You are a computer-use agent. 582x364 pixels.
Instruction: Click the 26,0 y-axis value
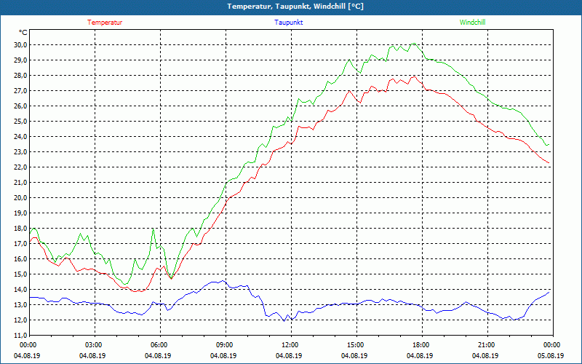point(21,106)
